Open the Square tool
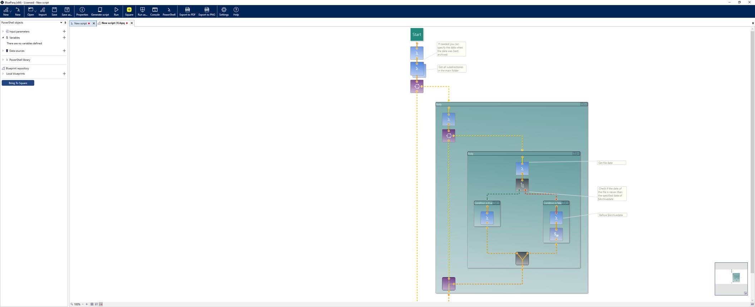This screenshot has height=307, width=755. click(129, 11)
